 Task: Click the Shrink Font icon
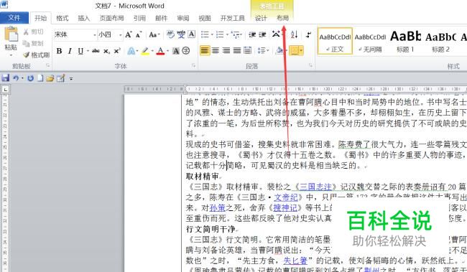point(139,35)
